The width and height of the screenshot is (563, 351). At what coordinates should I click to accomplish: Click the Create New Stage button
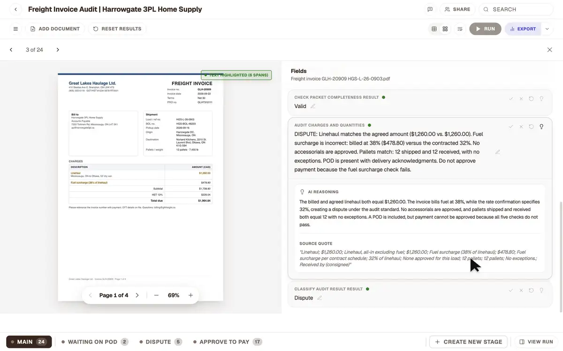tap(469, 342)
